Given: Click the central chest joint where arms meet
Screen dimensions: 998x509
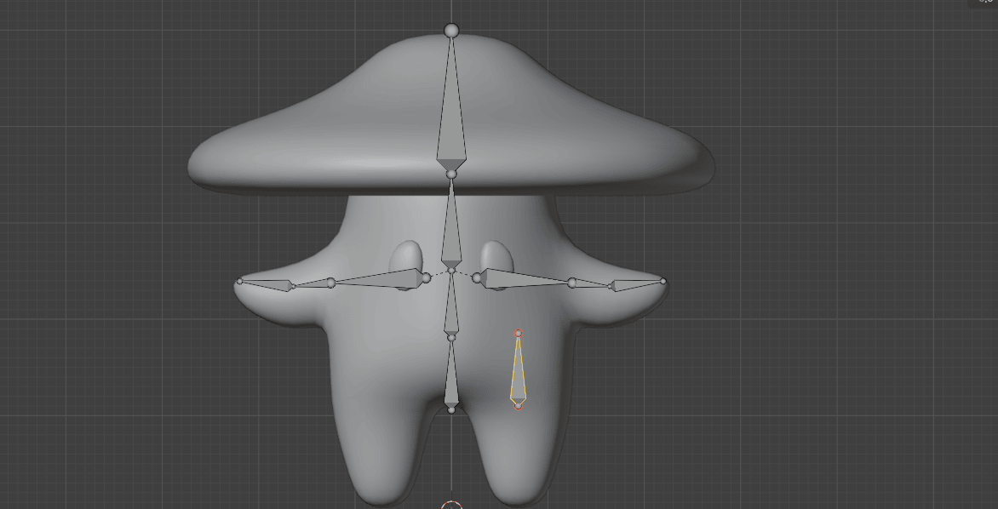Looking at the screenshot, I should pos(451,271).
